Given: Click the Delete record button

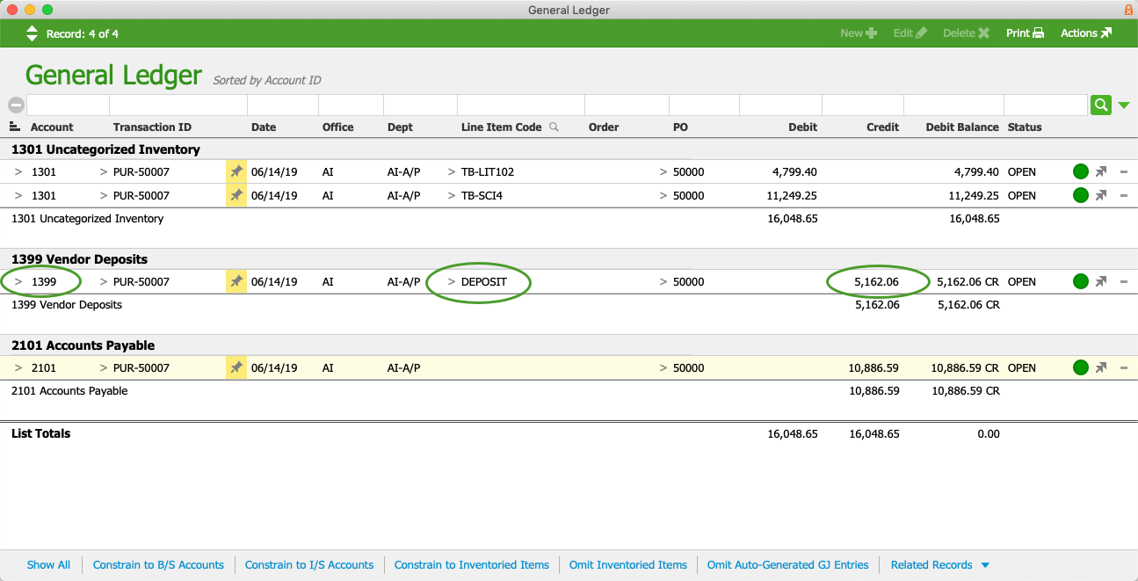Looking at the screenshot, I should (x=966, y=33).
